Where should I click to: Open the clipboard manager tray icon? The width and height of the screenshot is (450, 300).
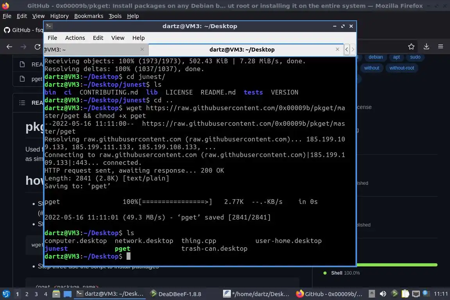pyautogui.click(x=405, y=294)
